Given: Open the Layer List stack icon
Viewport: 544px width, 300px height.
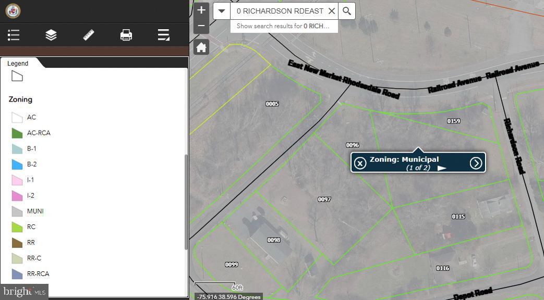Looking at the screenshot, I should 51,35.
